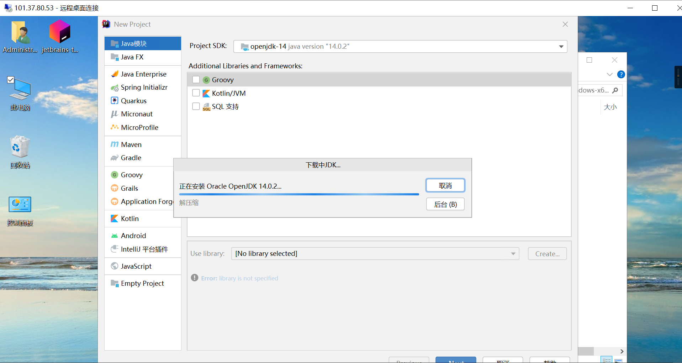Click the Explorer search magnifier icon
The height and width of the screenshot is (363, 682).
coord(615,90)
